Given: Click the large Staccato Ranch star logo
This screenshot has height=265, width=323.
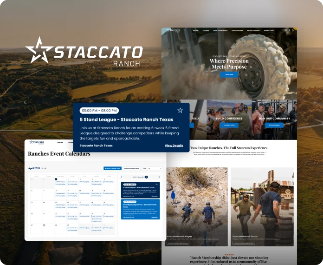Looking at the screenshot, I should 84,52.
